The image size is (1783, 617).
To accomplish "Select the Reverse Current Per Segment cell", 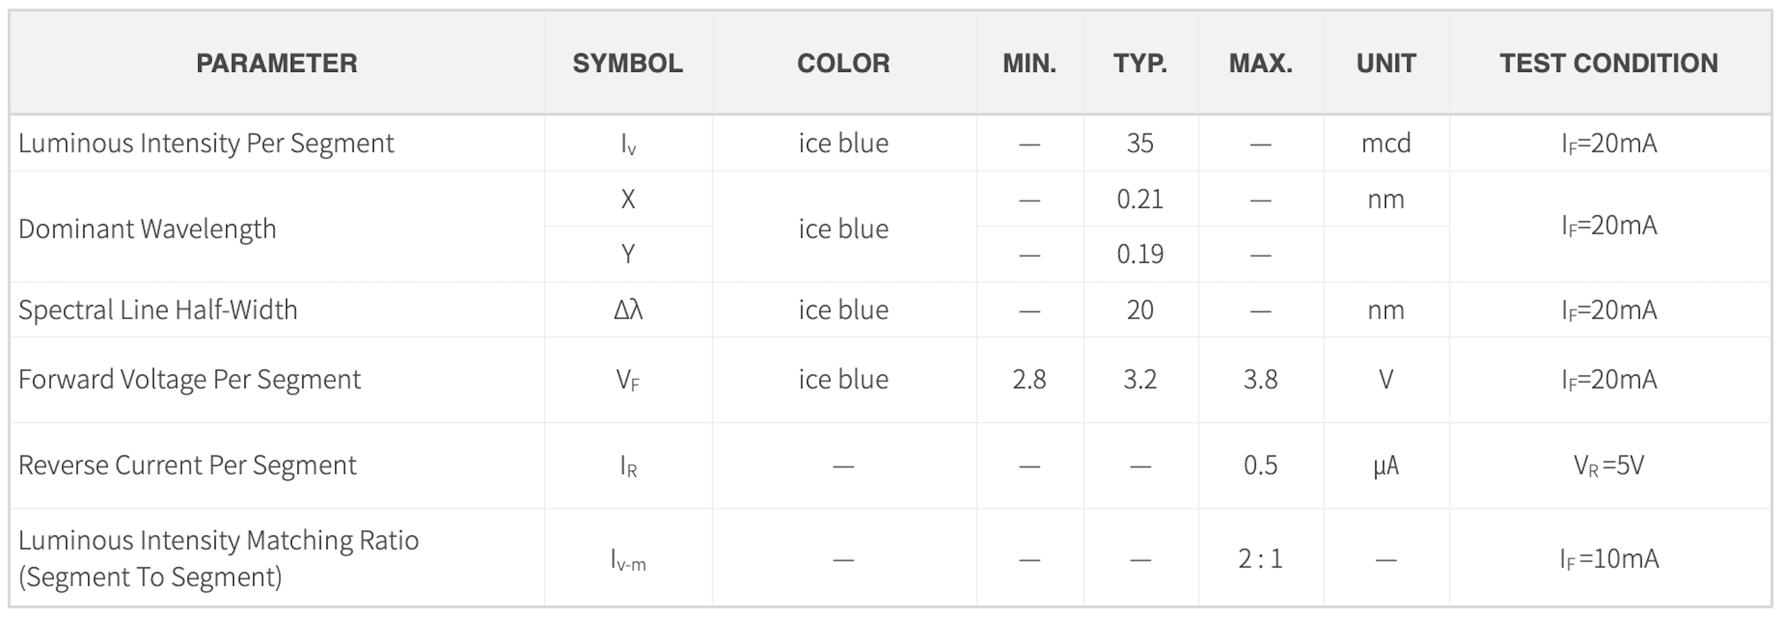I will coord(277,465).
